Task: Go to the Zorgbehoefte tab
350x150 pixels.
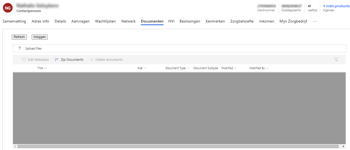Action: coord(242,21)
